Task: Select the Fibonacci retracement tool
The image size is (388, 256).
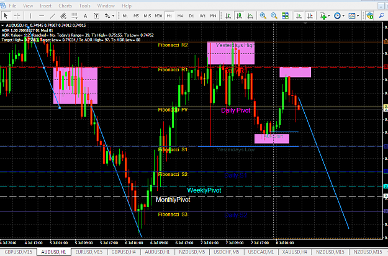Action: (x=74, y=16)
